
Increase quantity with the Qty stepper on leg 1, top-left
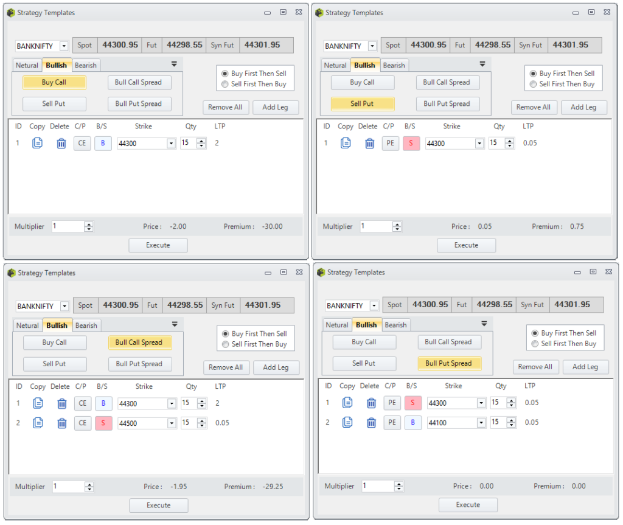pyautogui.click(x=201, y=140)
